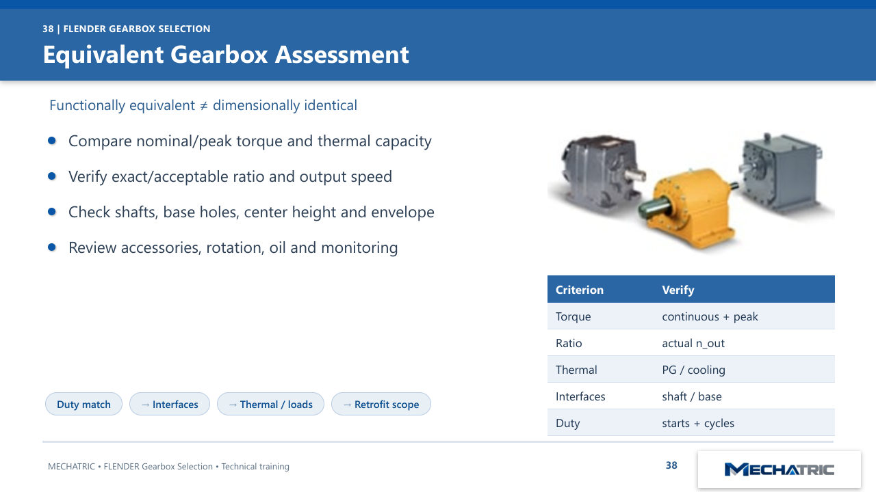Select the subtitle 'Functionally equivalent ≠ dimensionally identical'

[x=203, y=105]
